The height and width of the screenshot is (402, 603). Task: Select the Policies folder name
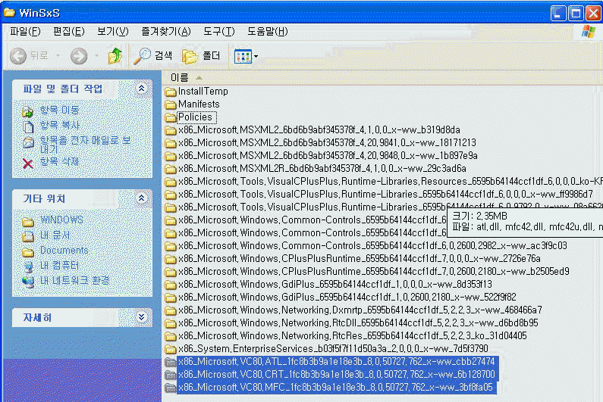(x=196, y=117)
